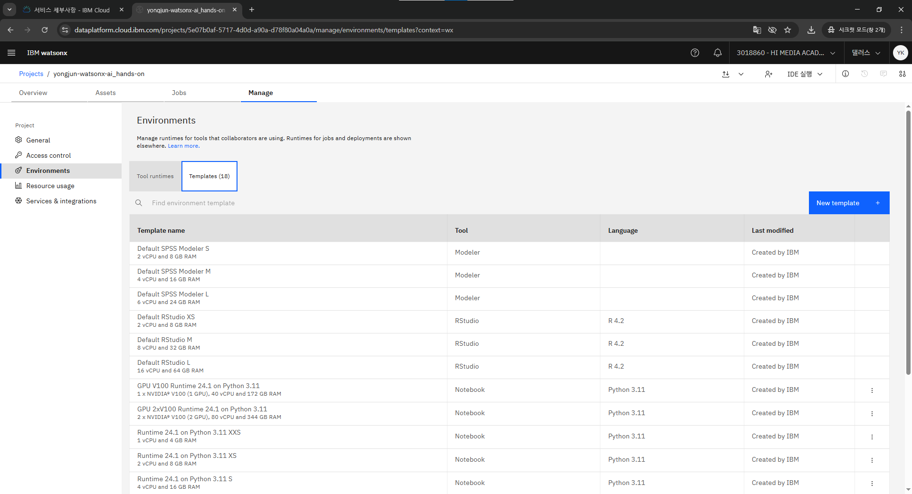Screen dimensions: 912x494
Task: Expand the IDE 실행 dropdown
Action: click(x=805, y=74)
